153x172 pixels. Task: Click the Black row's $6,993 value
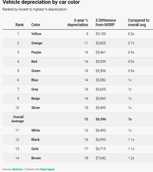tap(101, 140)
